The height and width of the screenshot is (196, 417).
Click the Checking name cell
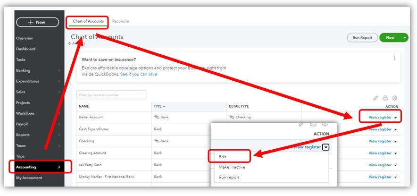pos(86,141)
